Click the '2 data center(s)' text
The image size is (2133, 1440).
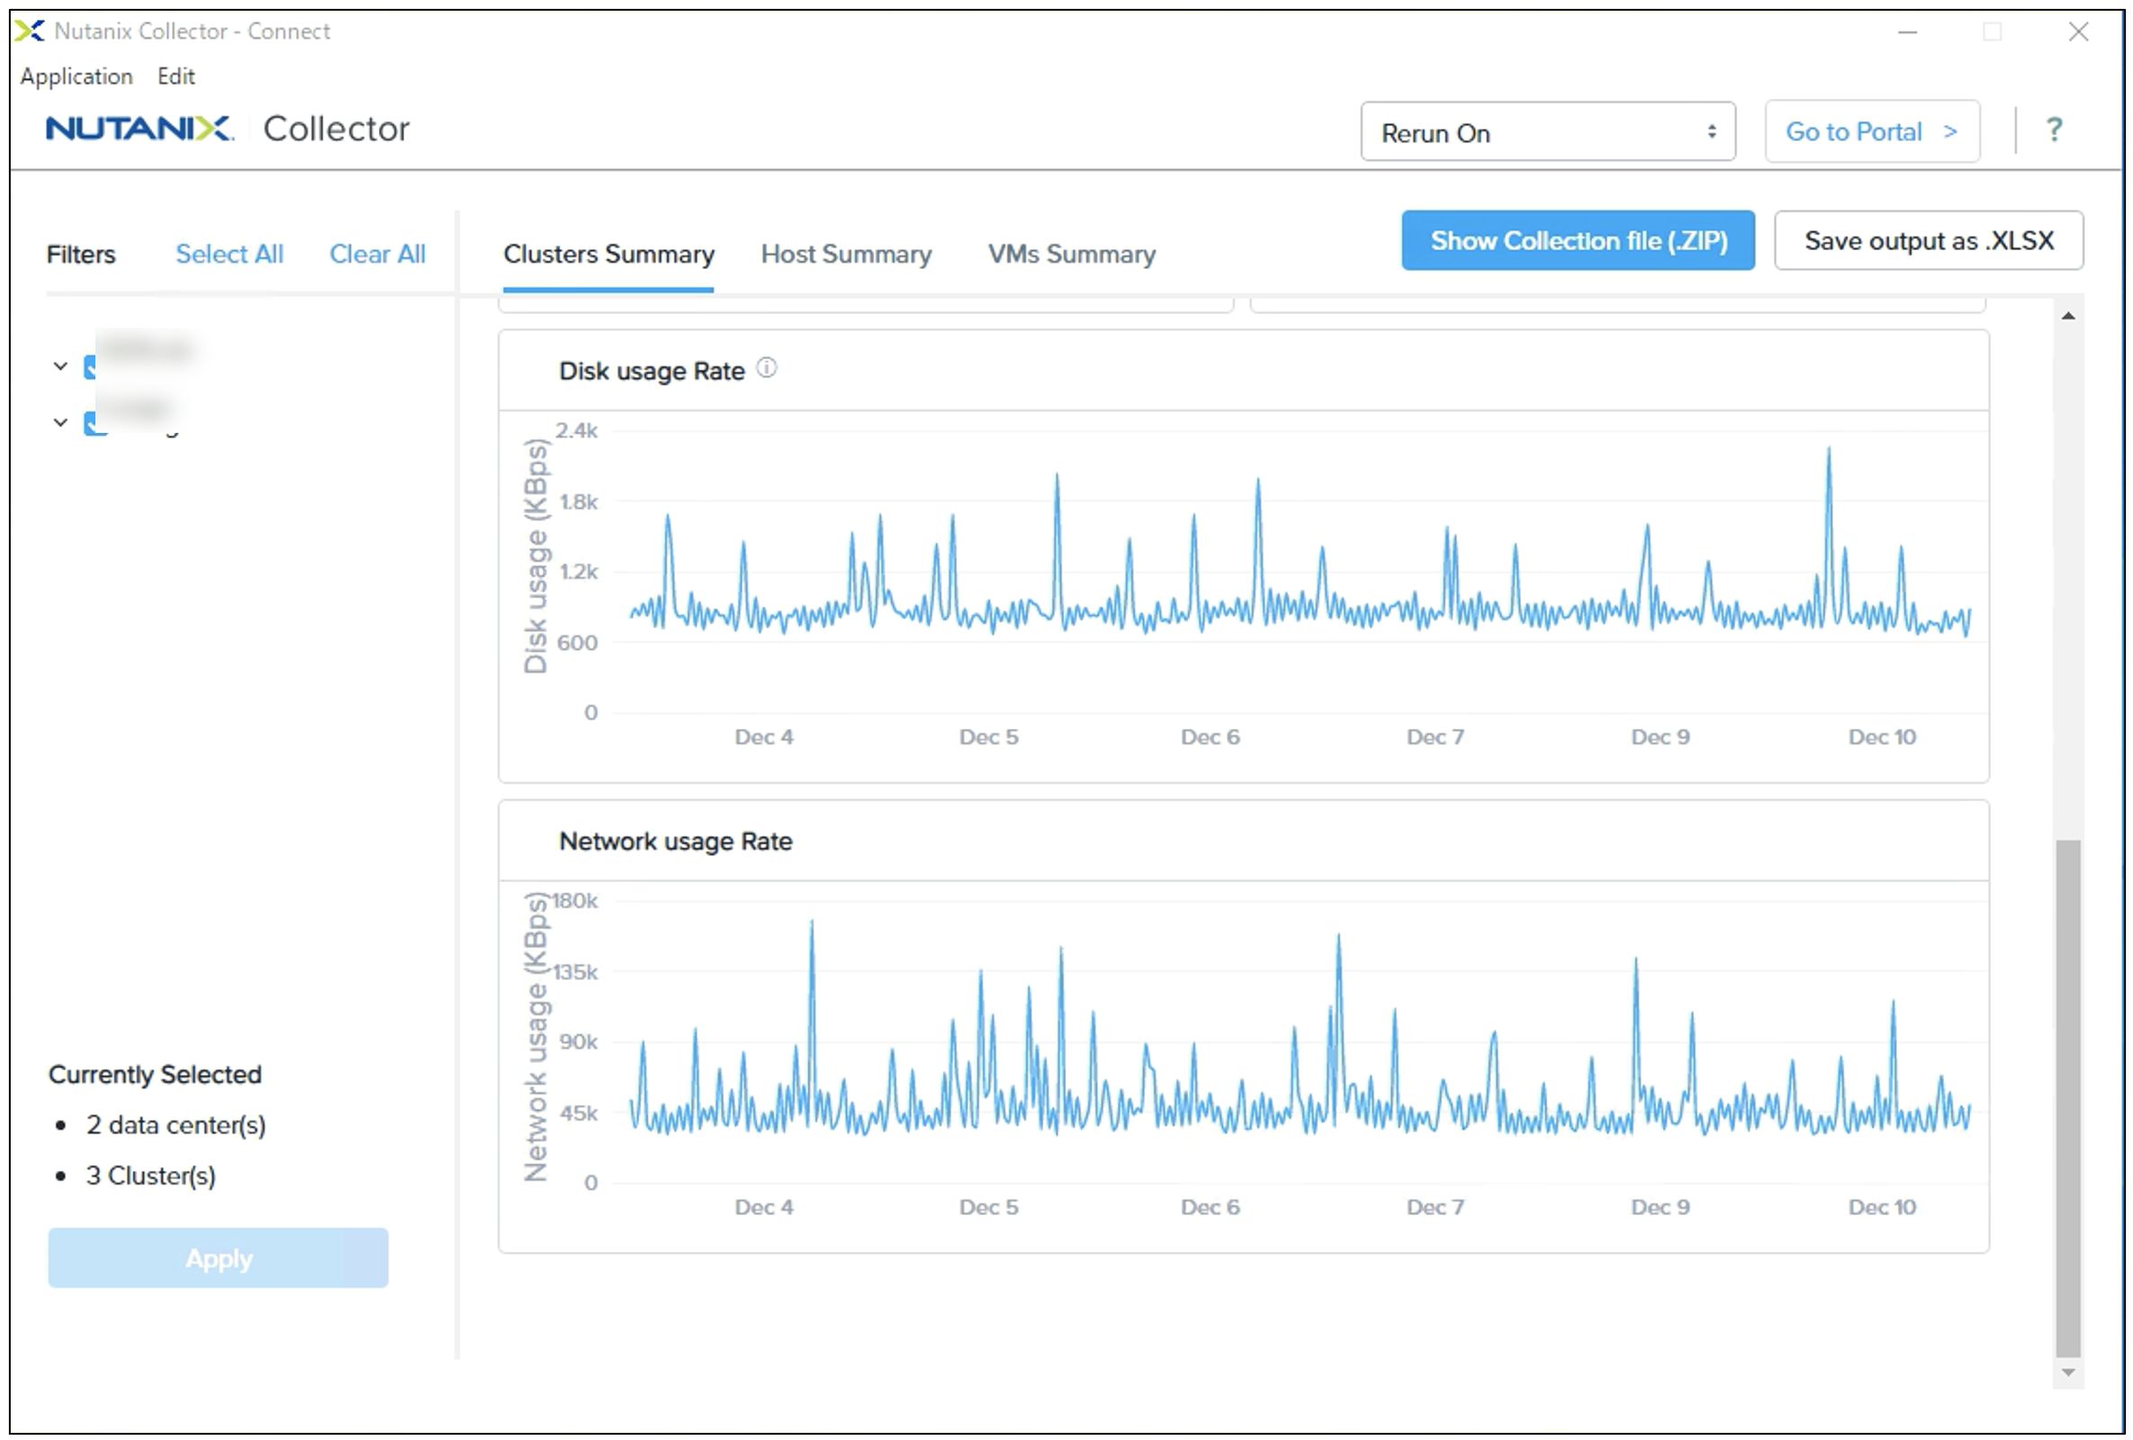176,1125
